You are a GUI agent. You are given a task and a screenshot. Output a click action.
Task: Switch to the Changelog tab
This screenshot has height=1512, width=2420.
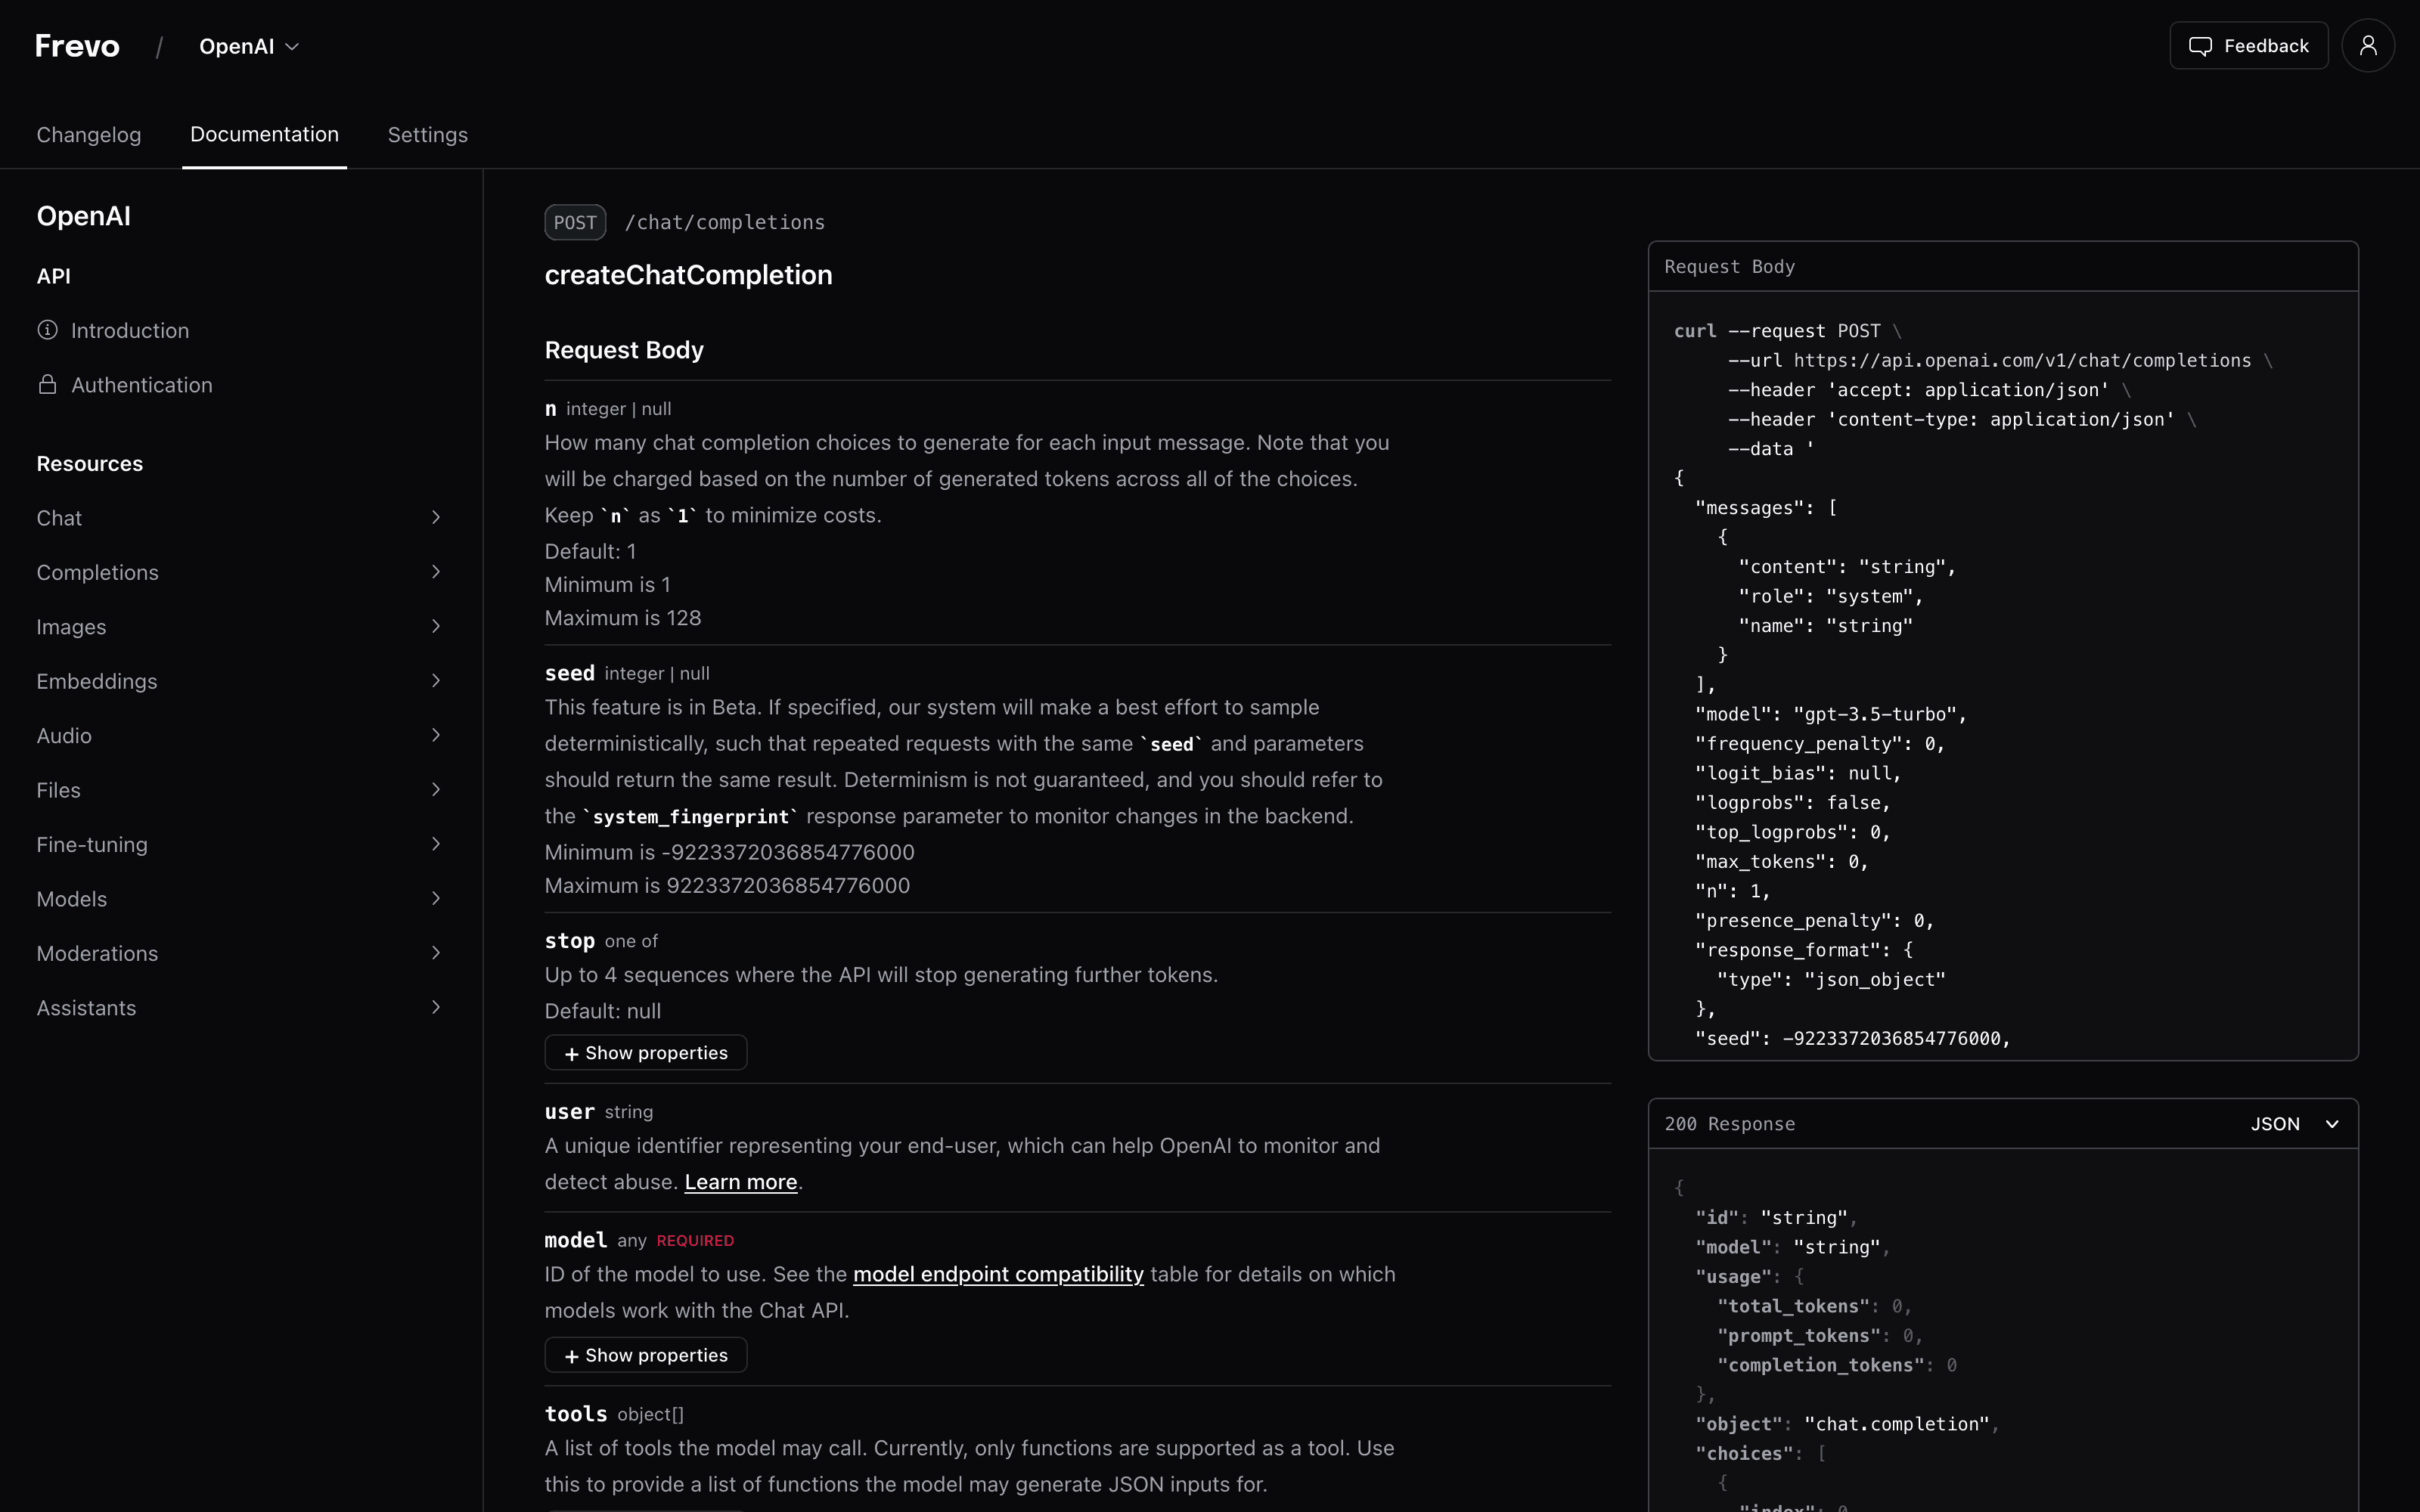[x=89, y=135]
